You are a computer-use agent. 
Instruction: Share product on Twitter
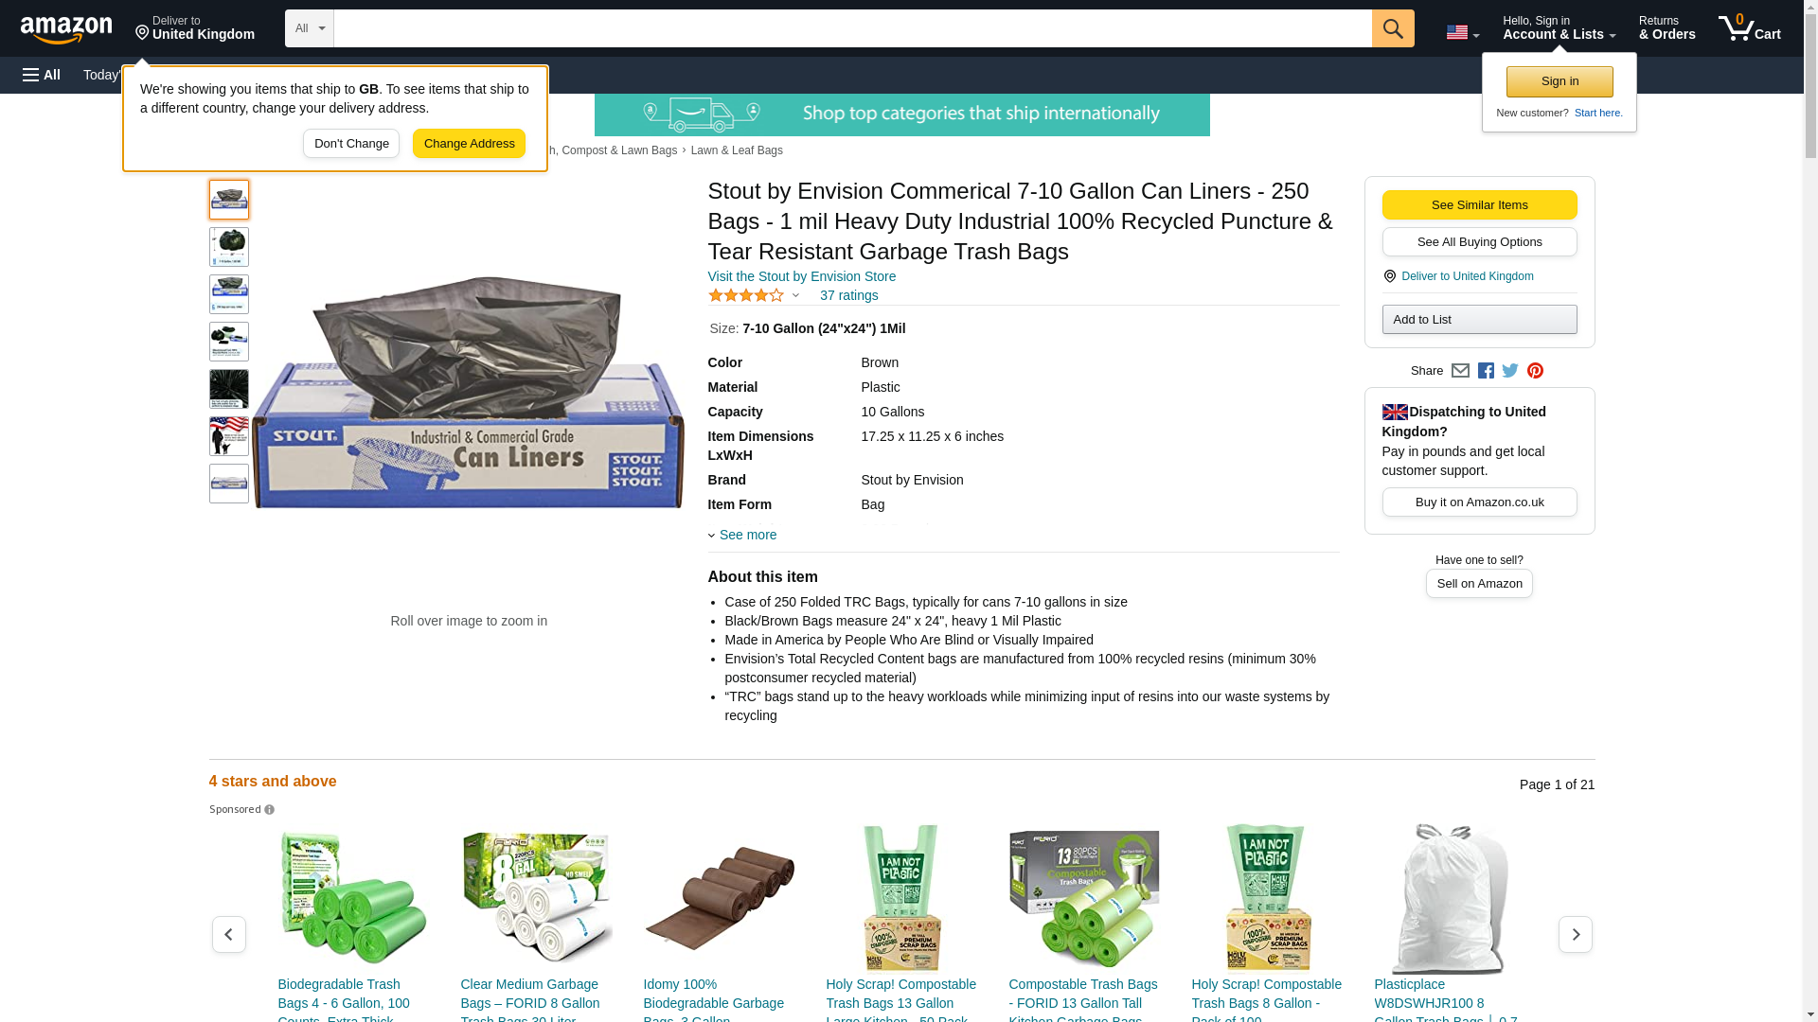pos(1510,371)
